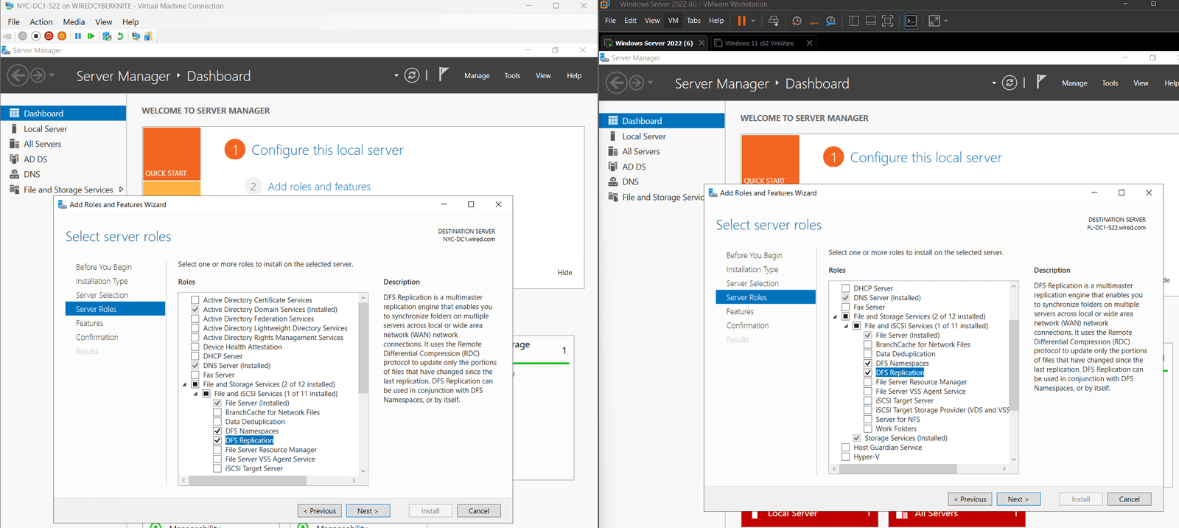Open breadcrumb dropdown arrow in VMware Server Manager header

tap(994, 83)
